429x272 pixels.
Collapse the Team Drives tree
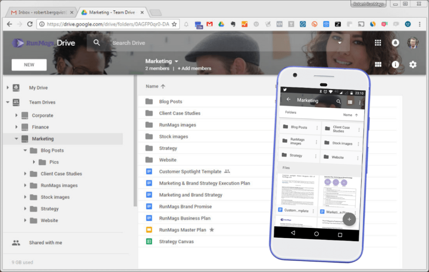pos(8,102)
